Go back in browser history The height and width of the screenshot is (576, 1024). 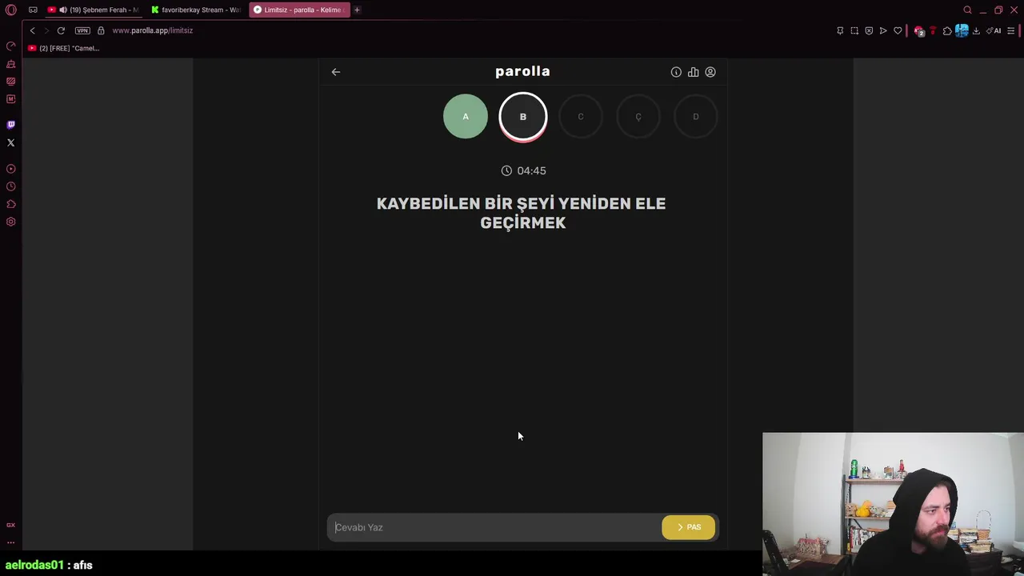32,30
